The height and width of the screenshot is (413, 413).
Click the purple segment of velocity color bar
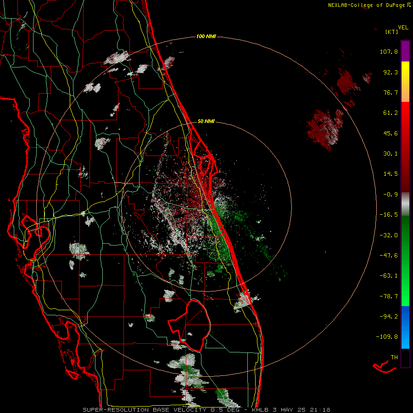point(405,51)
